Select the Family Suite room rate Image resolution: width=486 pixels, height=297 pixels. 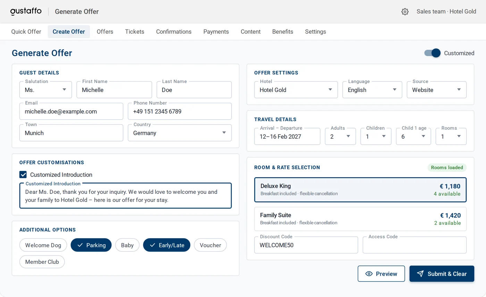360,219
